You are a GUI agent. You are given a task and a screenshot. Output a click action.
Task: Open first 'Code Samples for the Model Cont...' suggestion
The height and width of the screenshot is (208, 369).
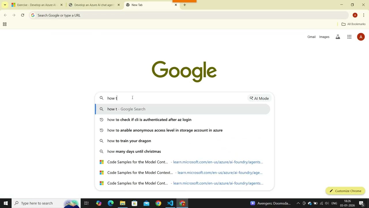tap(182, 162)
